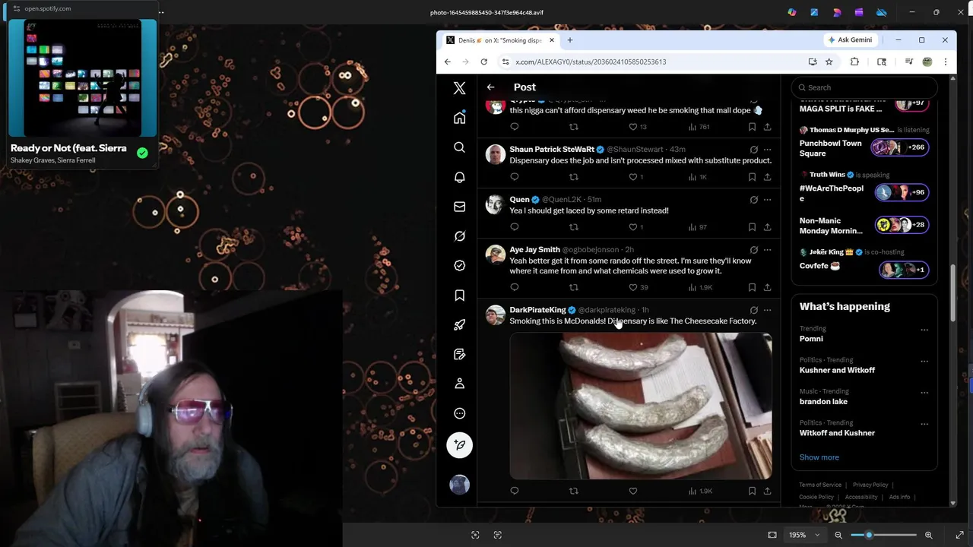The image size is (973, 547).
Task: Click the round compose post button
Action: 459,445
